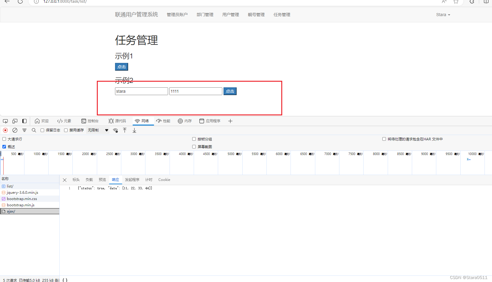492x282 pixels.
Task: Open the 内存 memory tab
Action: tap(185, 121)
